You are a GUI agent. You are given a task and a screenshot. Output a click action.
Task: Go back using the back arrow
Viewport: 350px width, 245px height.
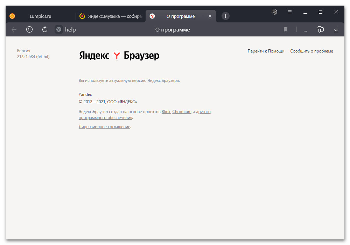(x=14, y=30)
